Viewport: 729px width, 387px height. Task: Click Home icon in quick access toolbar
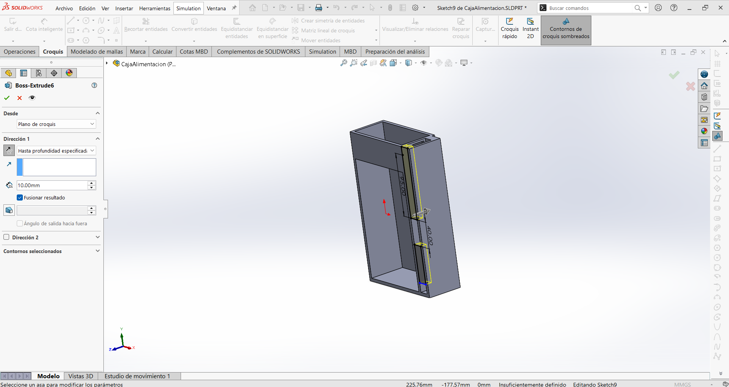pos(253,8)
